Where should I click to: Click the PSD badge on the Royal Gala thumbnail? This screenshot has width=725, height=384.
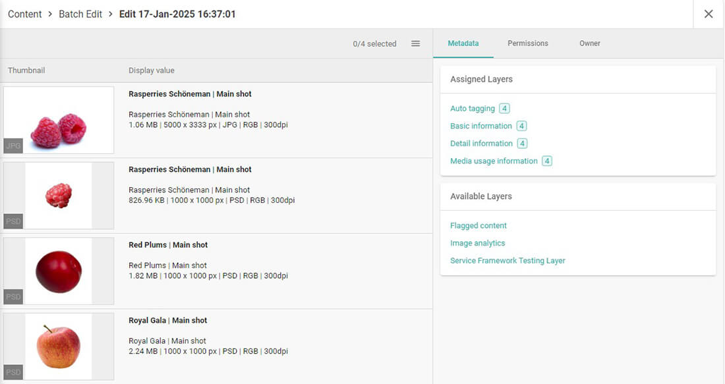tap(13, 372)
